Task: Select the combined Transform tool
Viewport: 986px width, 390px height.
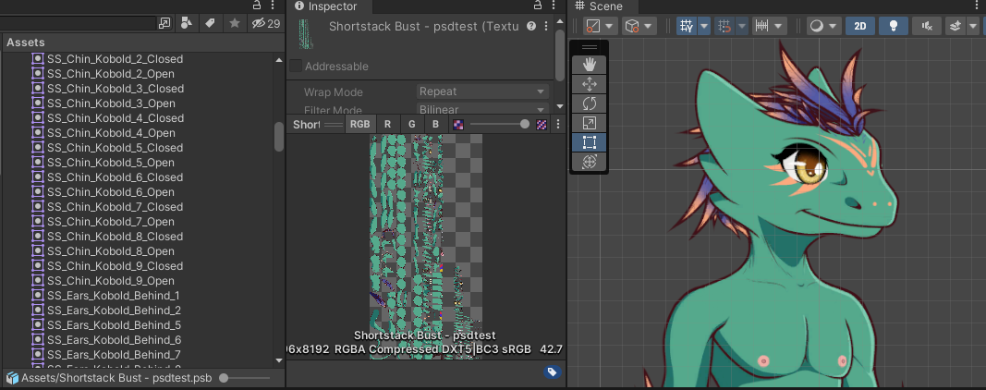Action: click(590, 162)
